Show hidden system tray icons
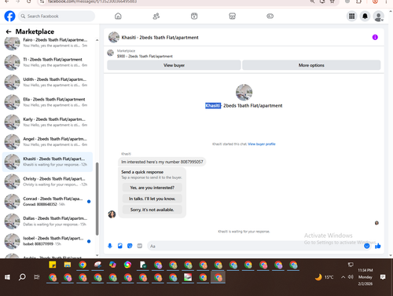 343,277
